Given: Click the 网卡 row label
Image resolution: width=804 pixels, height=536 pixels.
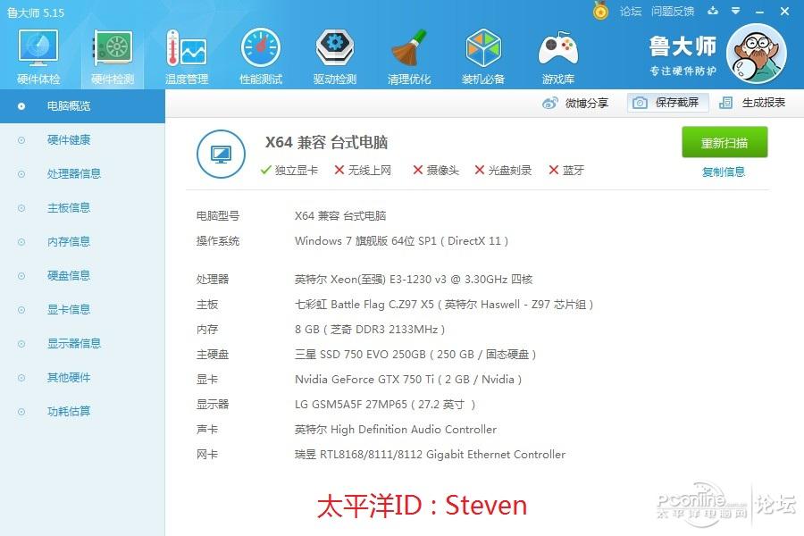Looking at the screenshot, I should point(207,455).
